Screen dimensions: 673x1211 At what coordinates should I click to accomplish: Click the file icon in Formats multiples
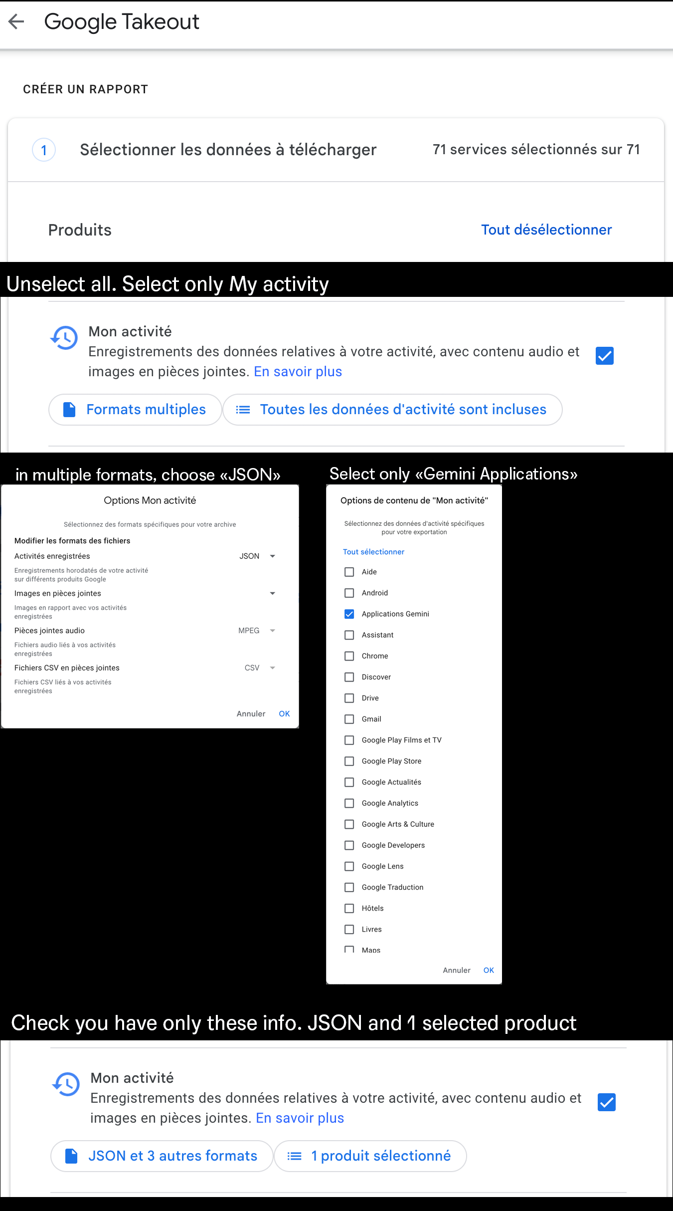click(69, 410)
